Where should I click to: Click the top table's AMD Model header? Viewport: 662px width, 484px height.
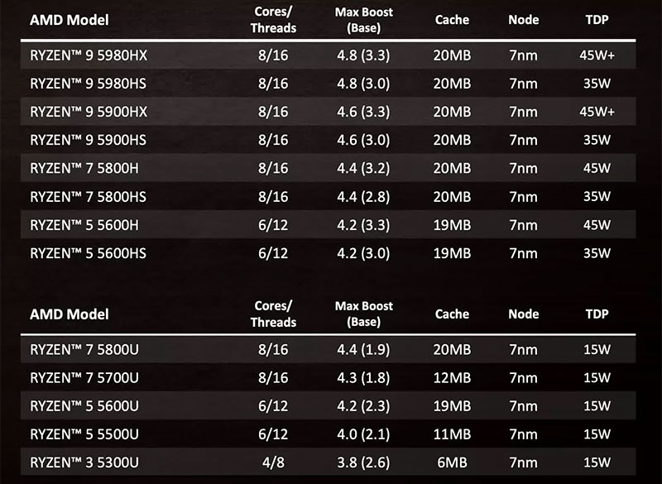click(x=70, y=20)
